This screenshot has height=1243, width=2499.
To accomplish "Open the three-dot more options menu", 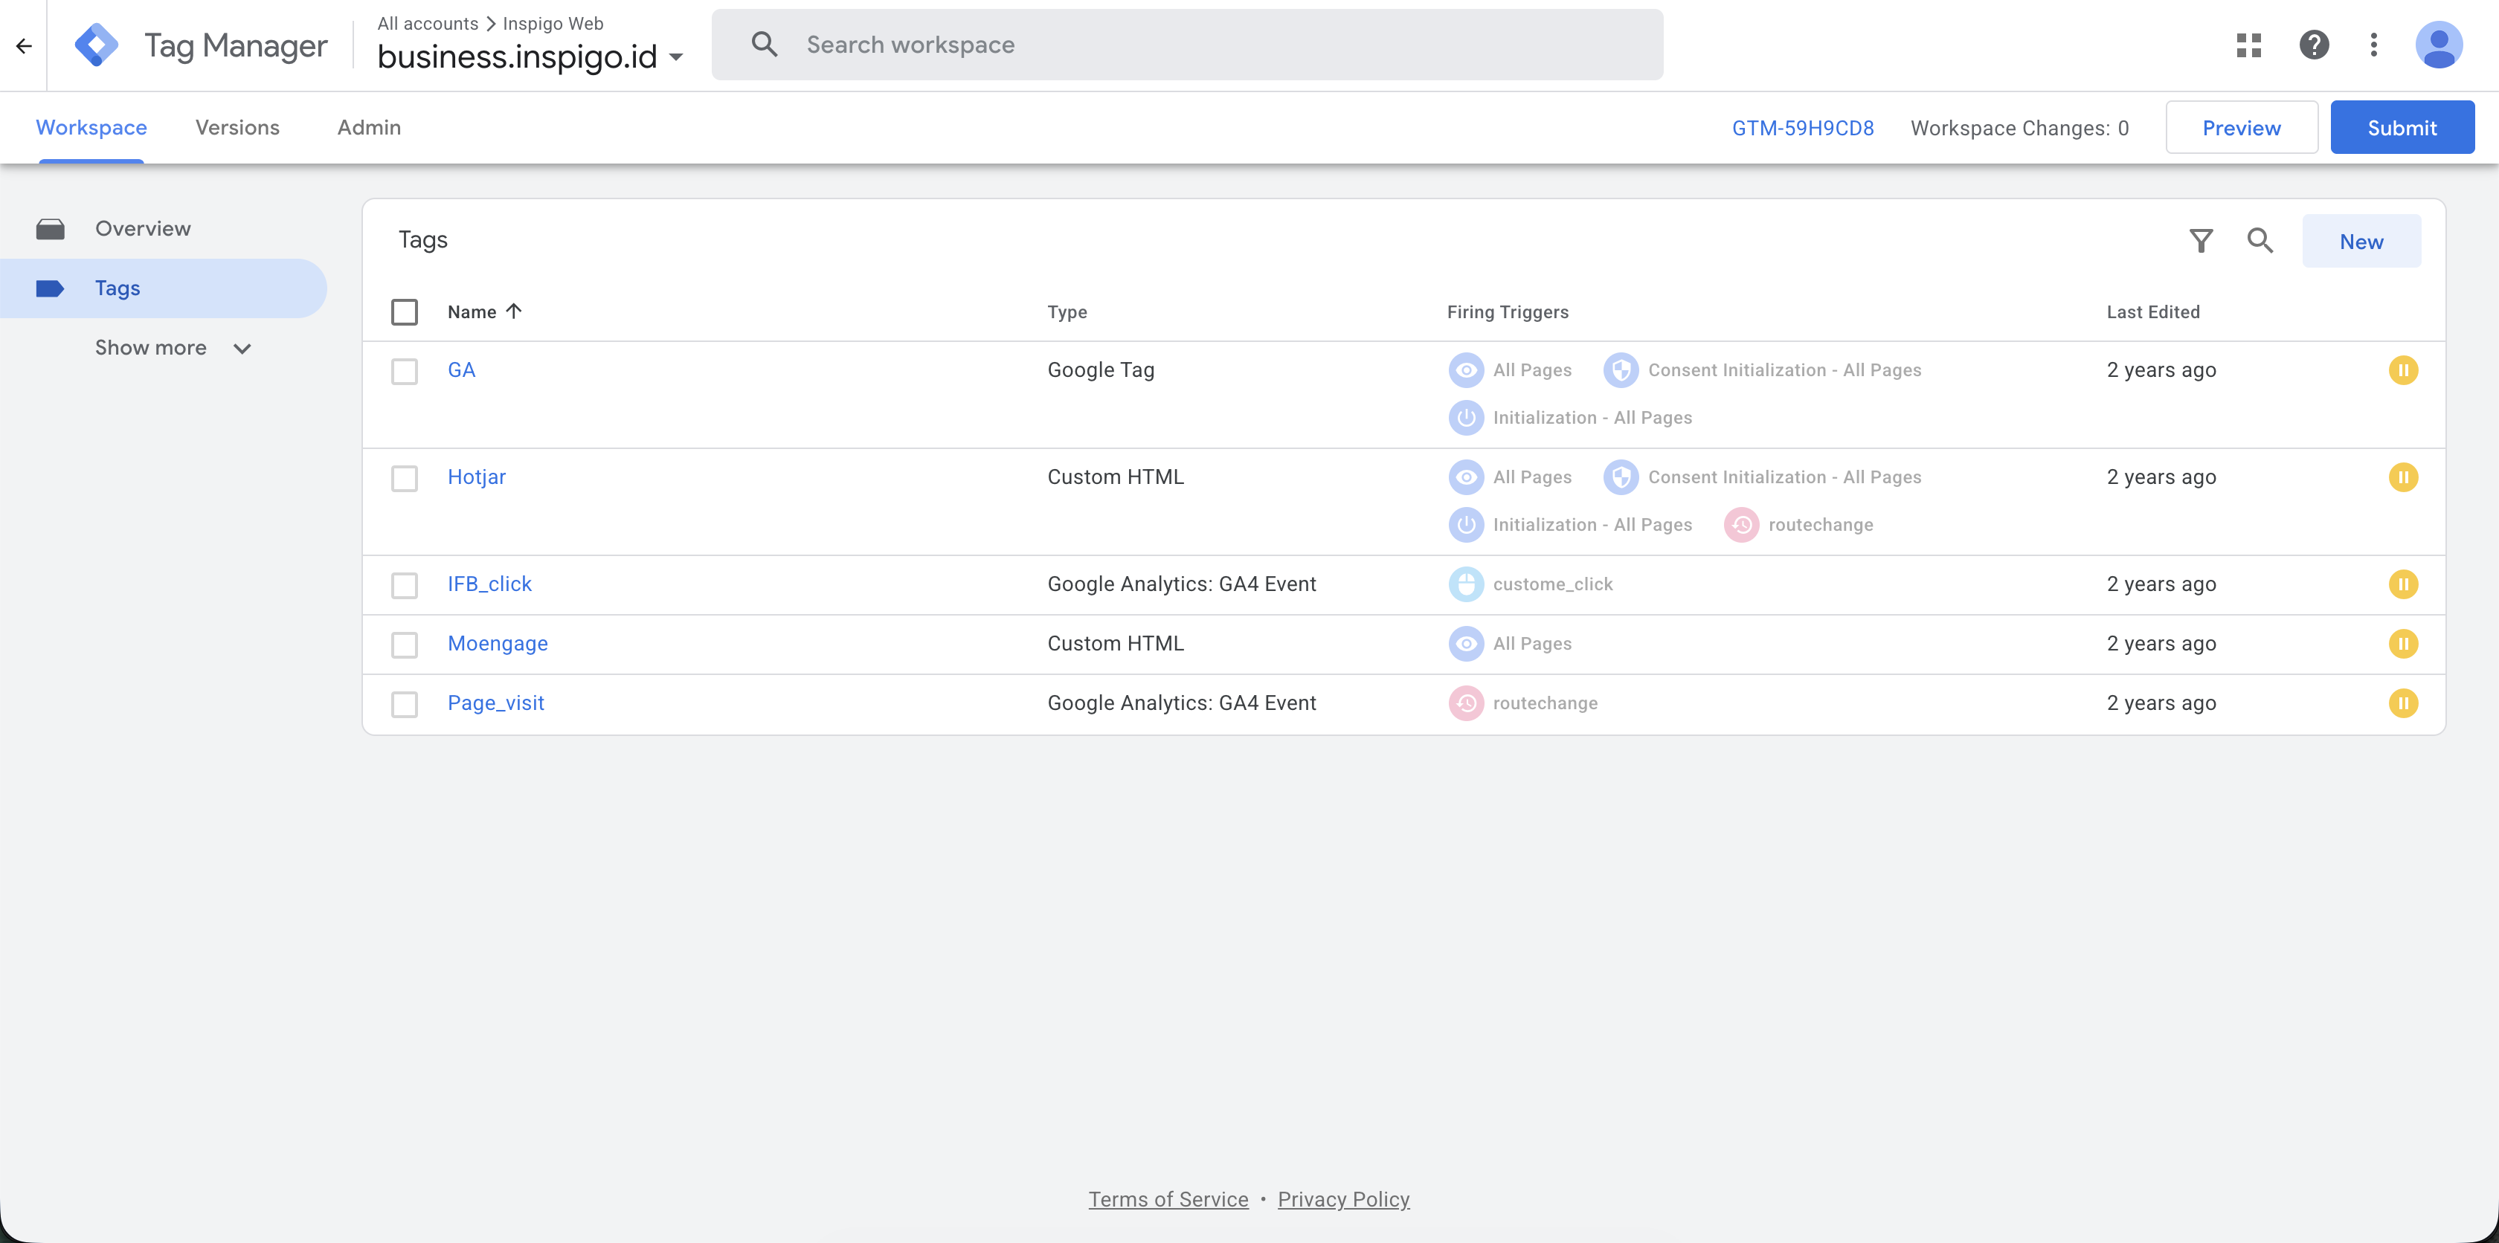I will [2373, 45].
